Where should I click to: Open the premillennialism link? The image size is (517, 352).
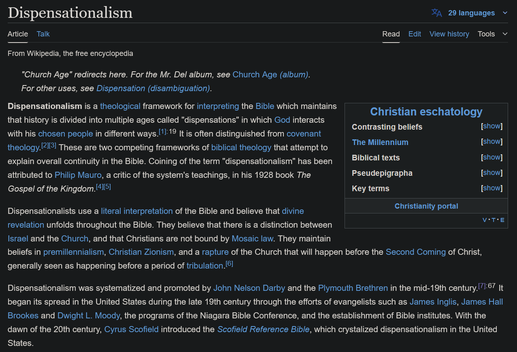pos(73,252)
